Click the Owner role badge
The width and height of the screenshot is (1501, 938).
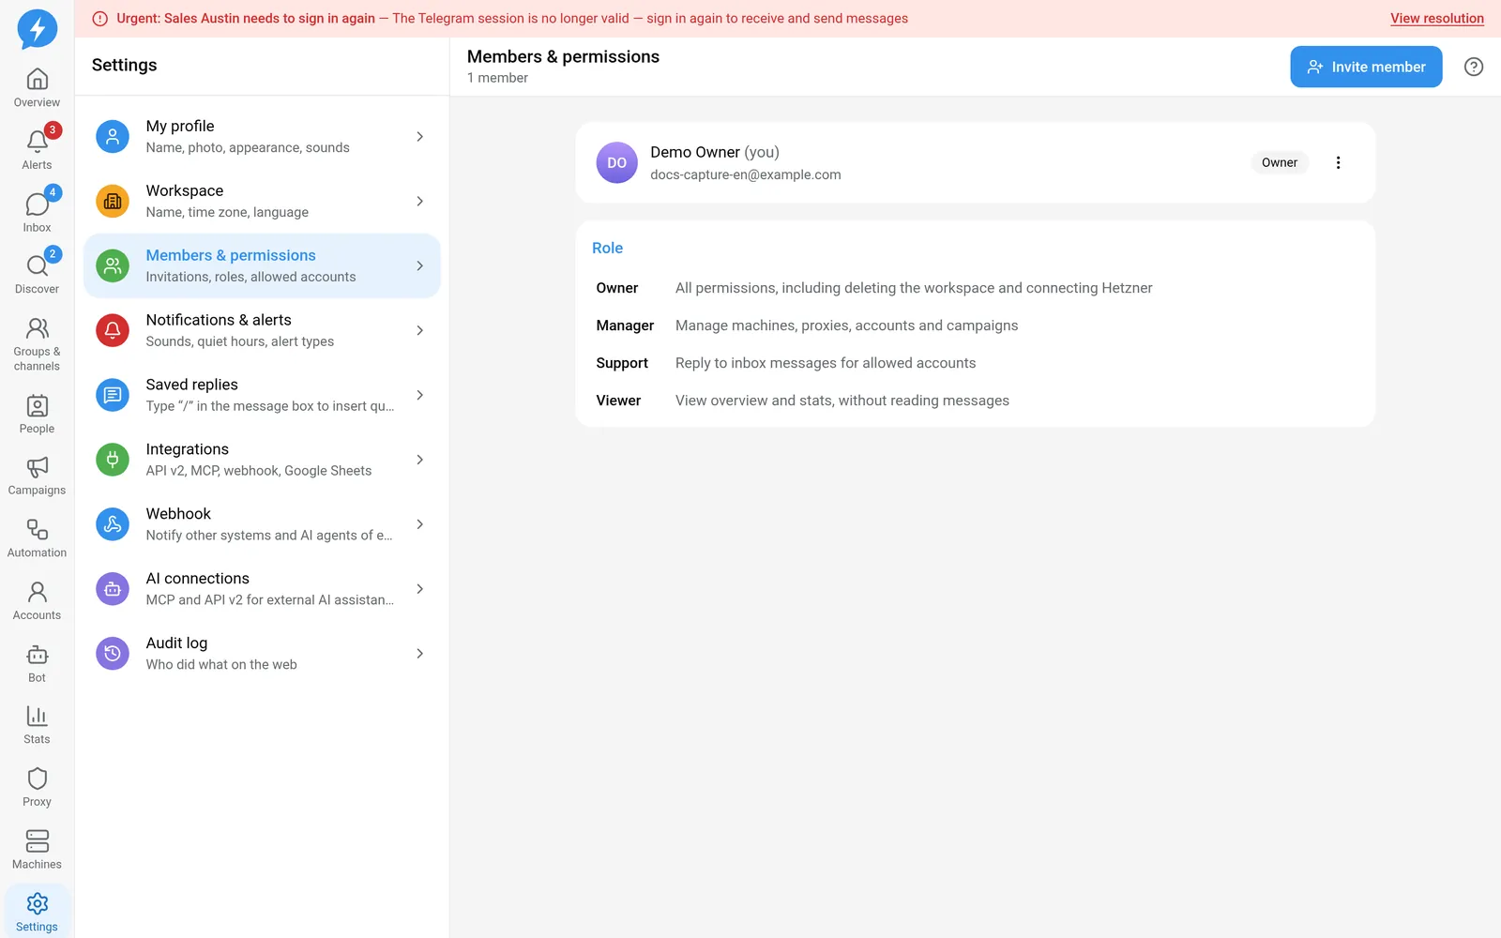point(1280,162)
